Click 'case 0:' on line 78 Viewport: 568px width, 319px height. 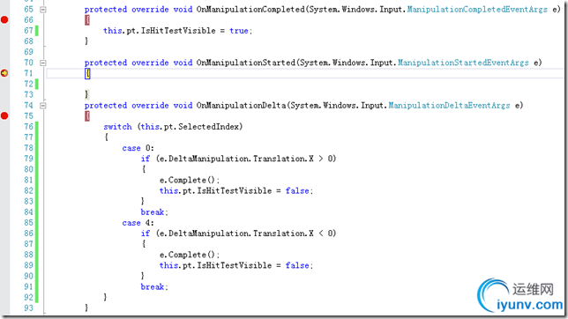[x=138, y=148]
